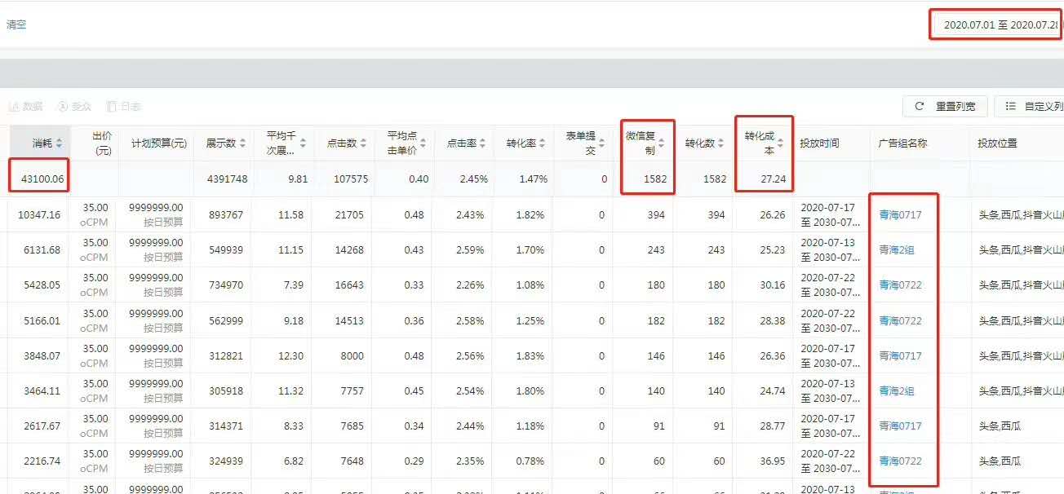Sort by 转化成本 using arrow icon
The image size is (1064, 494).
780,143
